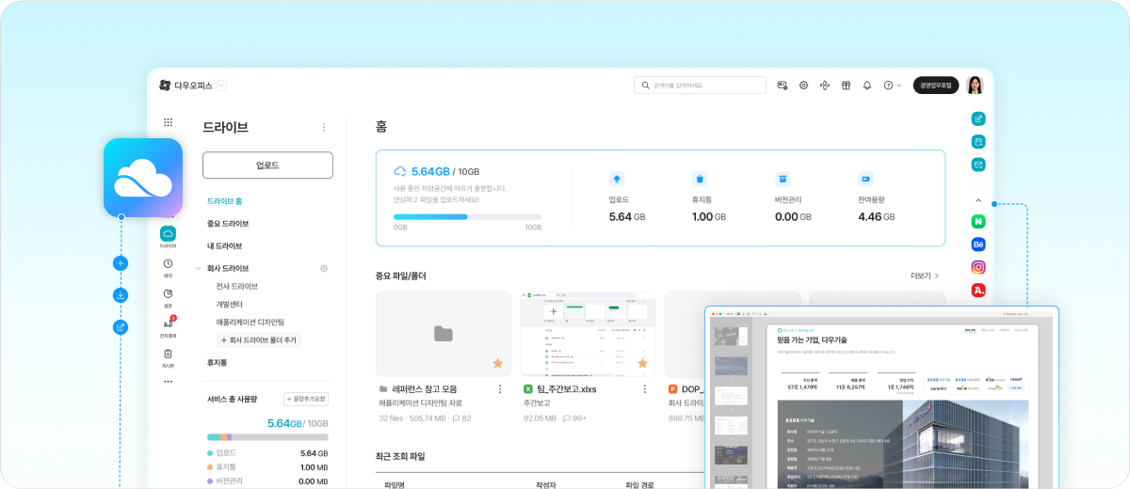Open the ID card icon in top bar
Viewport: 1130px width, 489px height.
click(x=782, y=85)
